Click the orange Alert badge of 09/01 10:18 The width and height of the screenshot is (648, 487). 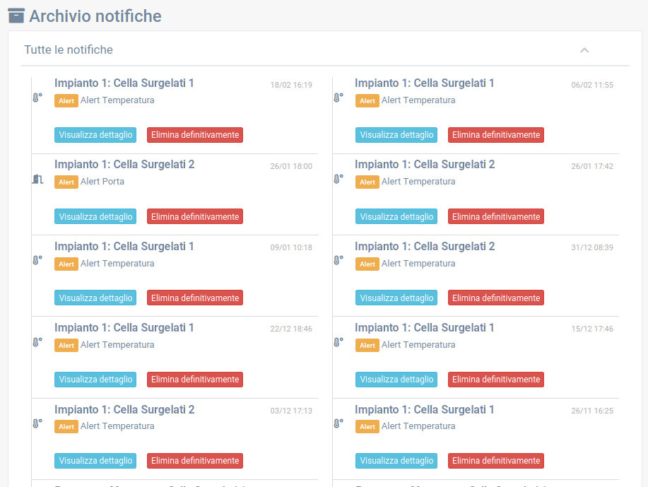click(66, 264)
